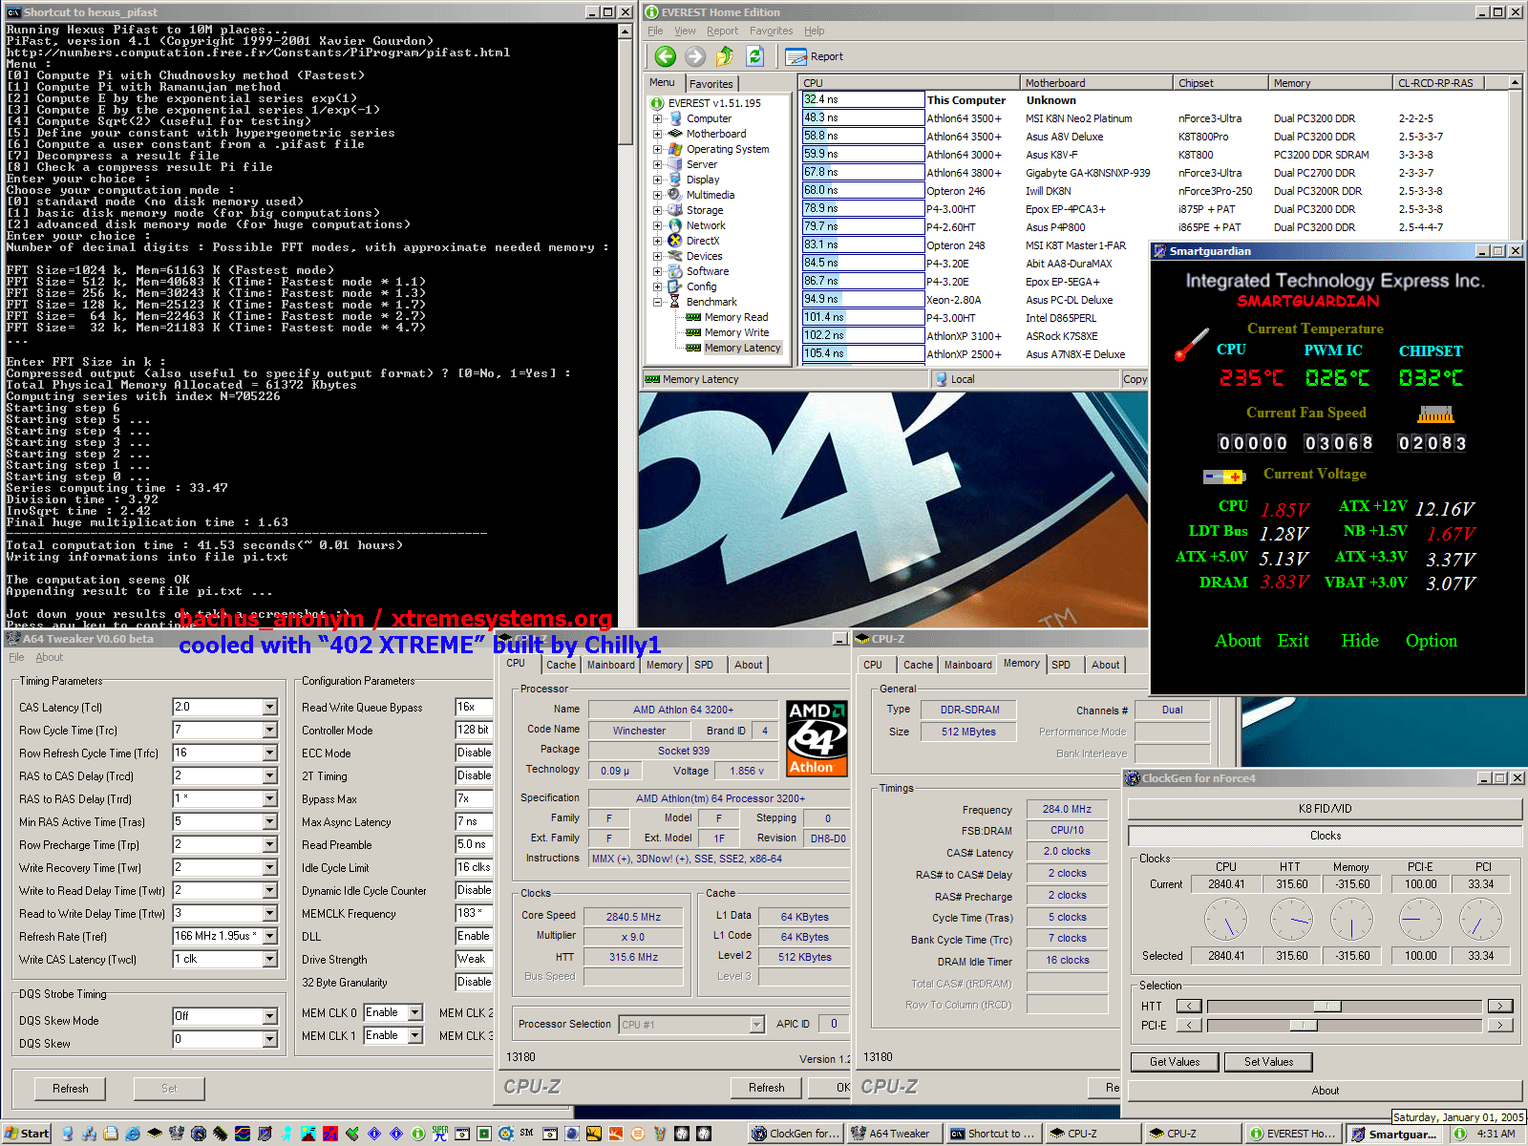1528x1146 pixels.
Task: Click Option link in Smartguardian
Action: click(1431, 641)
